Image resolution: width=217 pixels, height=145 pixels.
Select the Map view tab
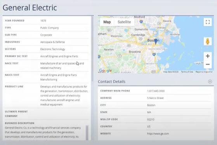(x=107, y=22)
